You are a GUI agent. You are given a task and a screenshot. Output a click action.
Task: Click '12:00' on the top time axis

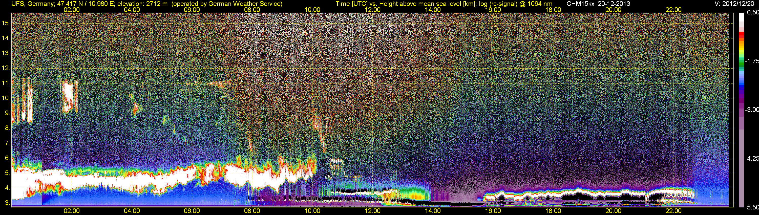coord(373,10)
